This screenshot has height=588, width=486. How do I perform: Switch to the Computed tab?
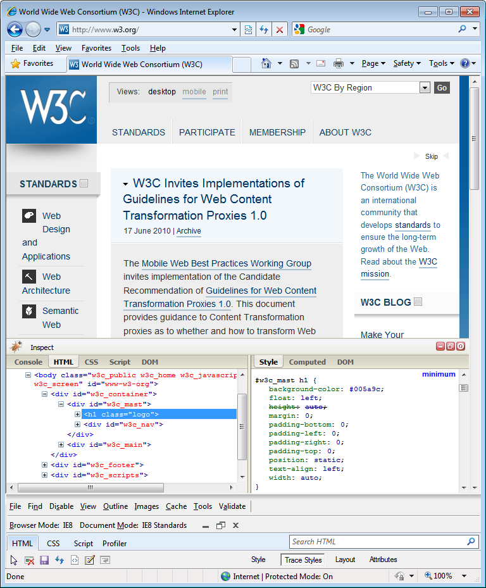coord(307,362)
